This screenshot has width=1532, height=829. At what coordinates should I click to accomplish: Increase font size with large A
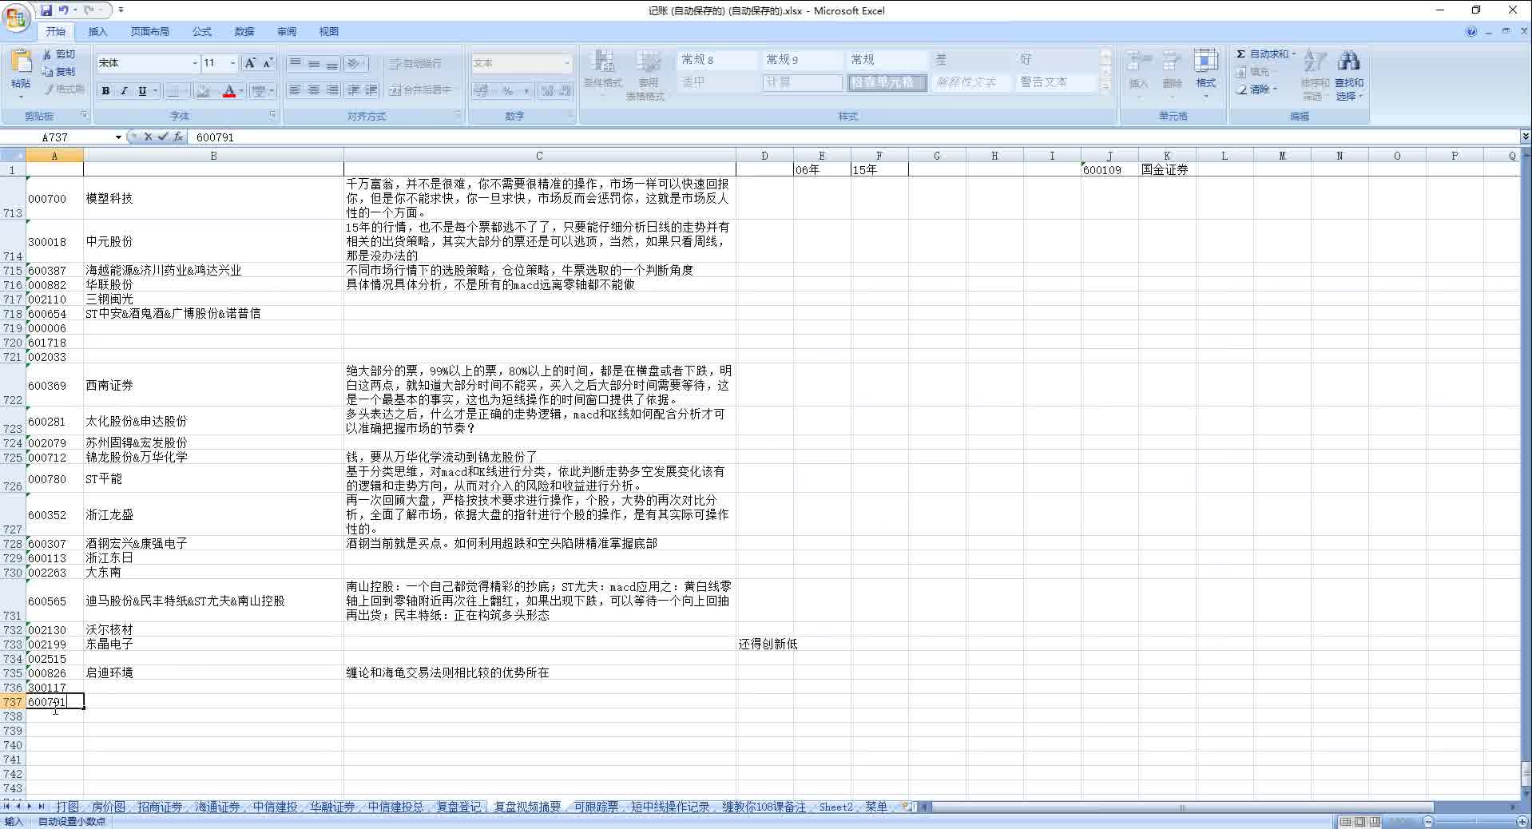[250, 63]
